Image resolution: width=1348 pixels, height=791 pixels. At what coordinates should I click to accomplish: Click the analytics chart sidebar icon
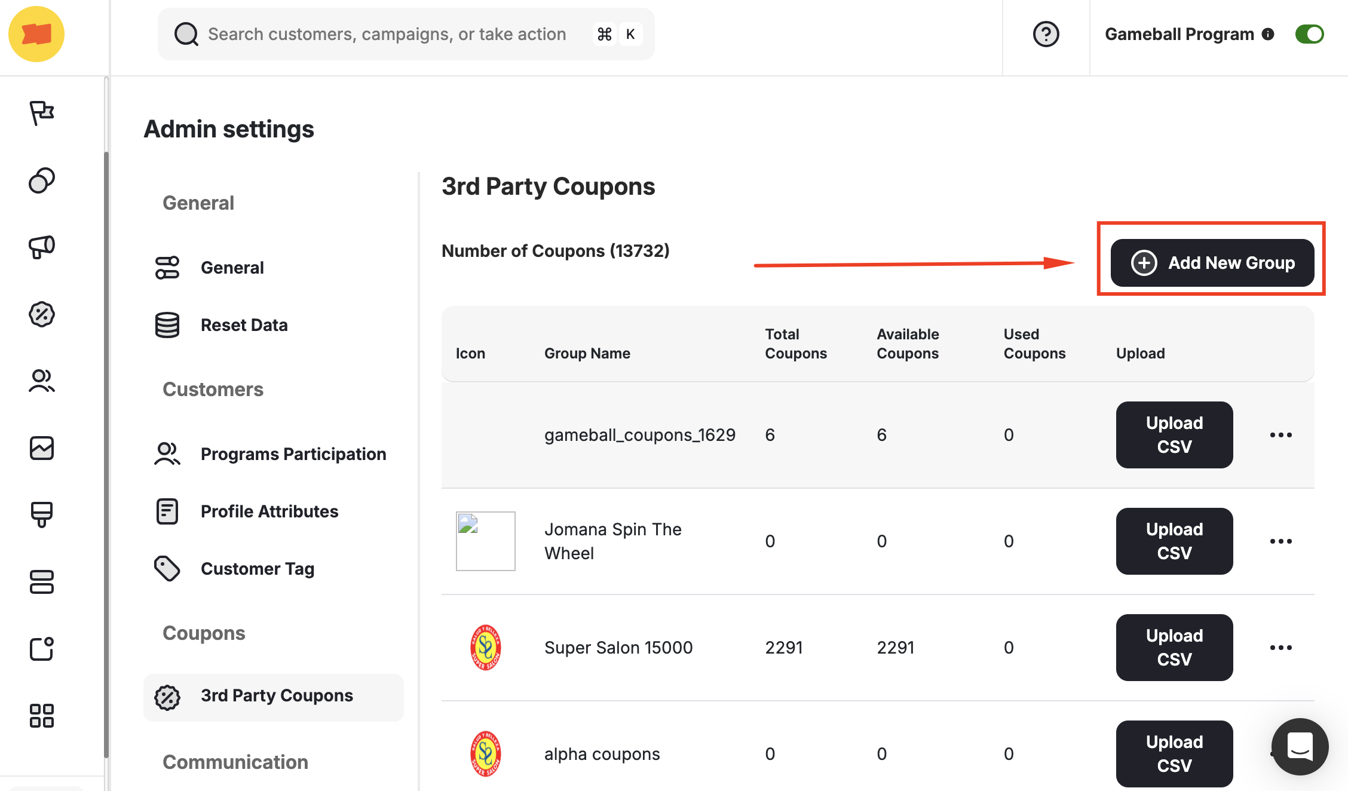click(x=41, y=448)
